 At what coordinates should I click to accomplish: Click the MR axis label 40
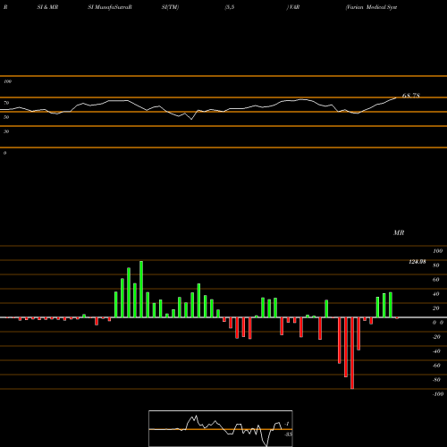[436, 294]
